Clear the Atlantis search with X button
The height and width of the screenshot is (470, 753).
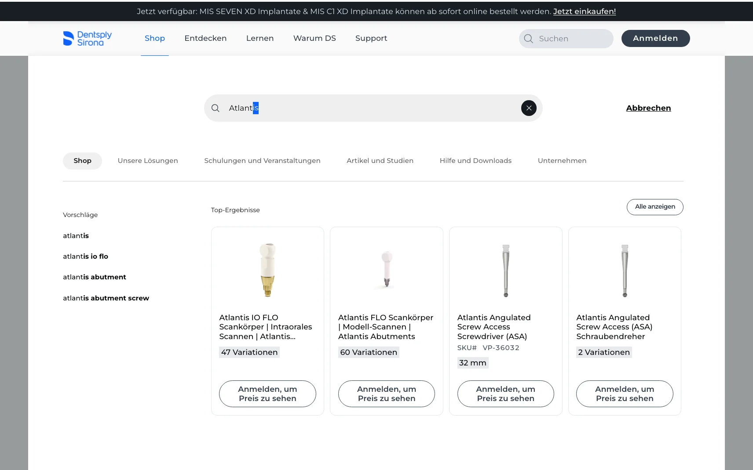coord(529,108)
